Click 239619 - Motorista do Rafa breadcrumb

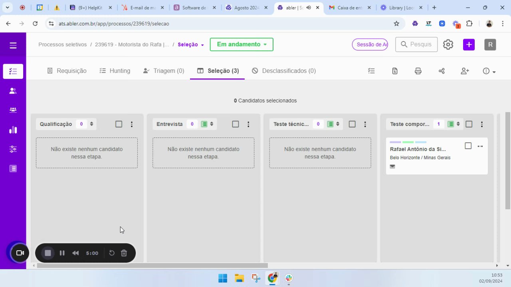coord(132,45)
